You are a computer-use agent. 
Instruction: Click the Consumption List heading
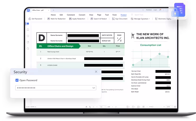tap(150, 45)
